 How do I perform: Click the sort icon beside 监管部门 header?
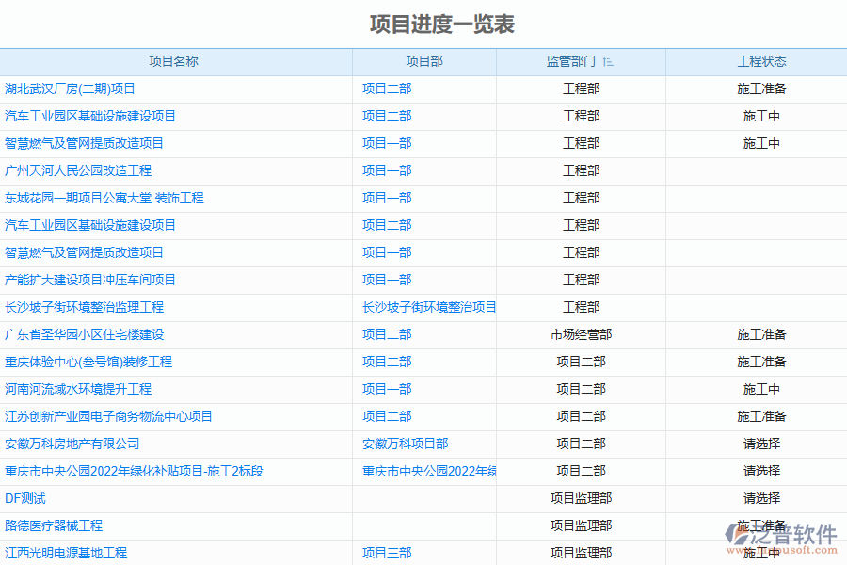(608, 62)
